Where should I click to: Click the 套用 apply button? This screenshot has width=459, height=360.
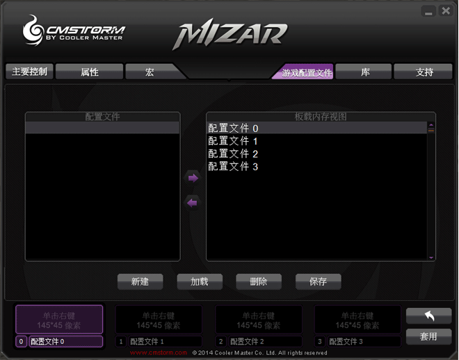point(428,336)
